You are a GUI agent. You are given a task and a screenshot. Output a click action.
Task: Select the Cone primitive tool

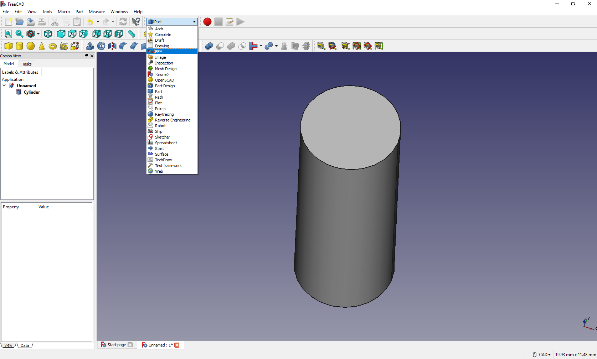42,46
